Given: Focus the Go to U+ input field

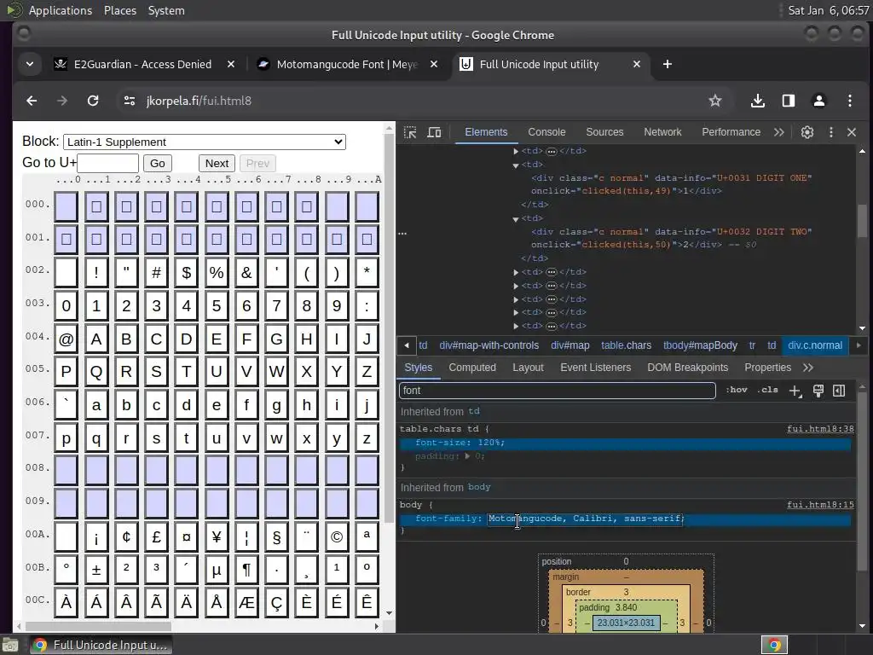Looking at the screenshot, I should (x=107, y=163).
